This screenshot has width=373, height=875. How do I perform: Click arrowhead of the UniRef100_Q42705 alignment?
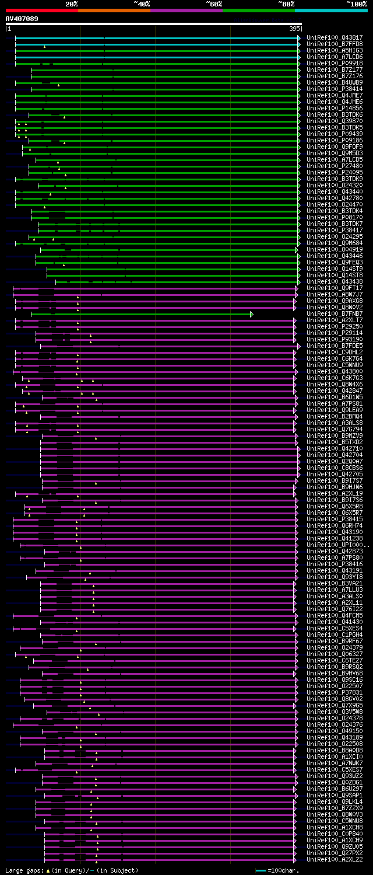coord(299,475)
